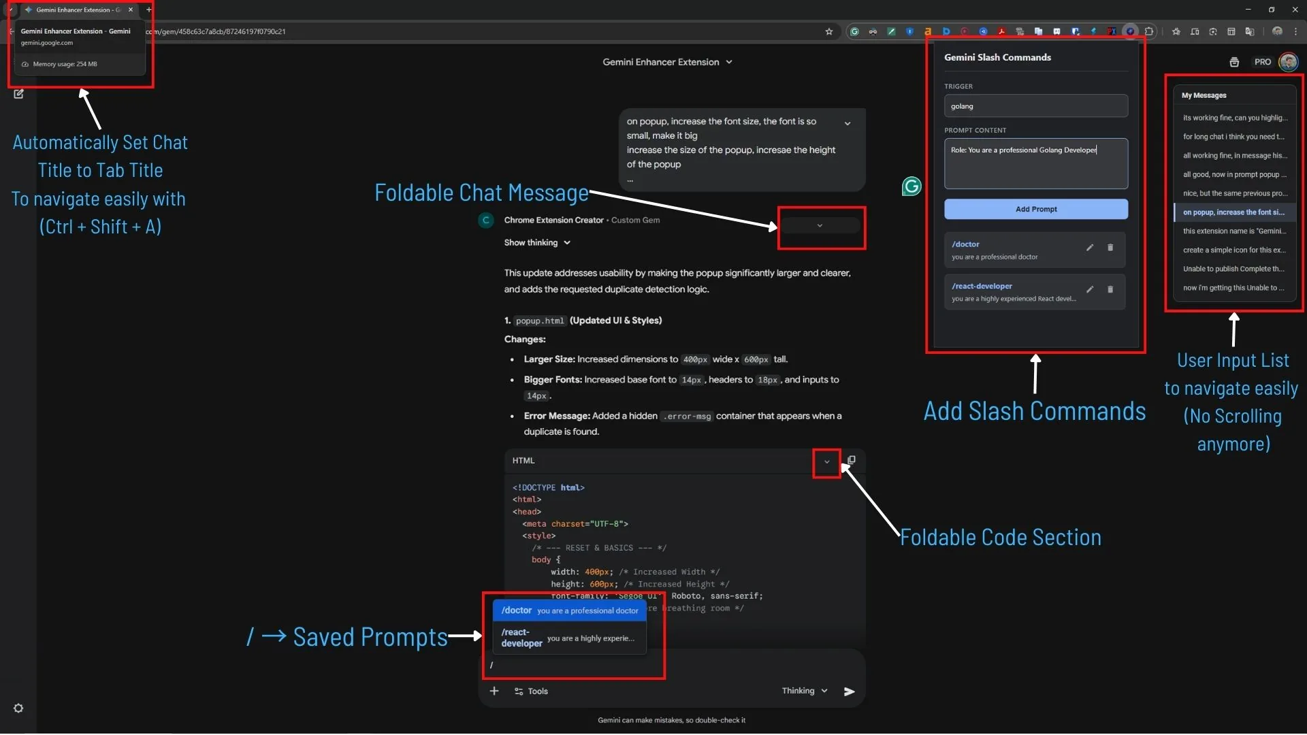Jump to 'create a simple icon for this ex...' message
The width and height of the screenshot is (1307, 735).
tap(1235, 250)
